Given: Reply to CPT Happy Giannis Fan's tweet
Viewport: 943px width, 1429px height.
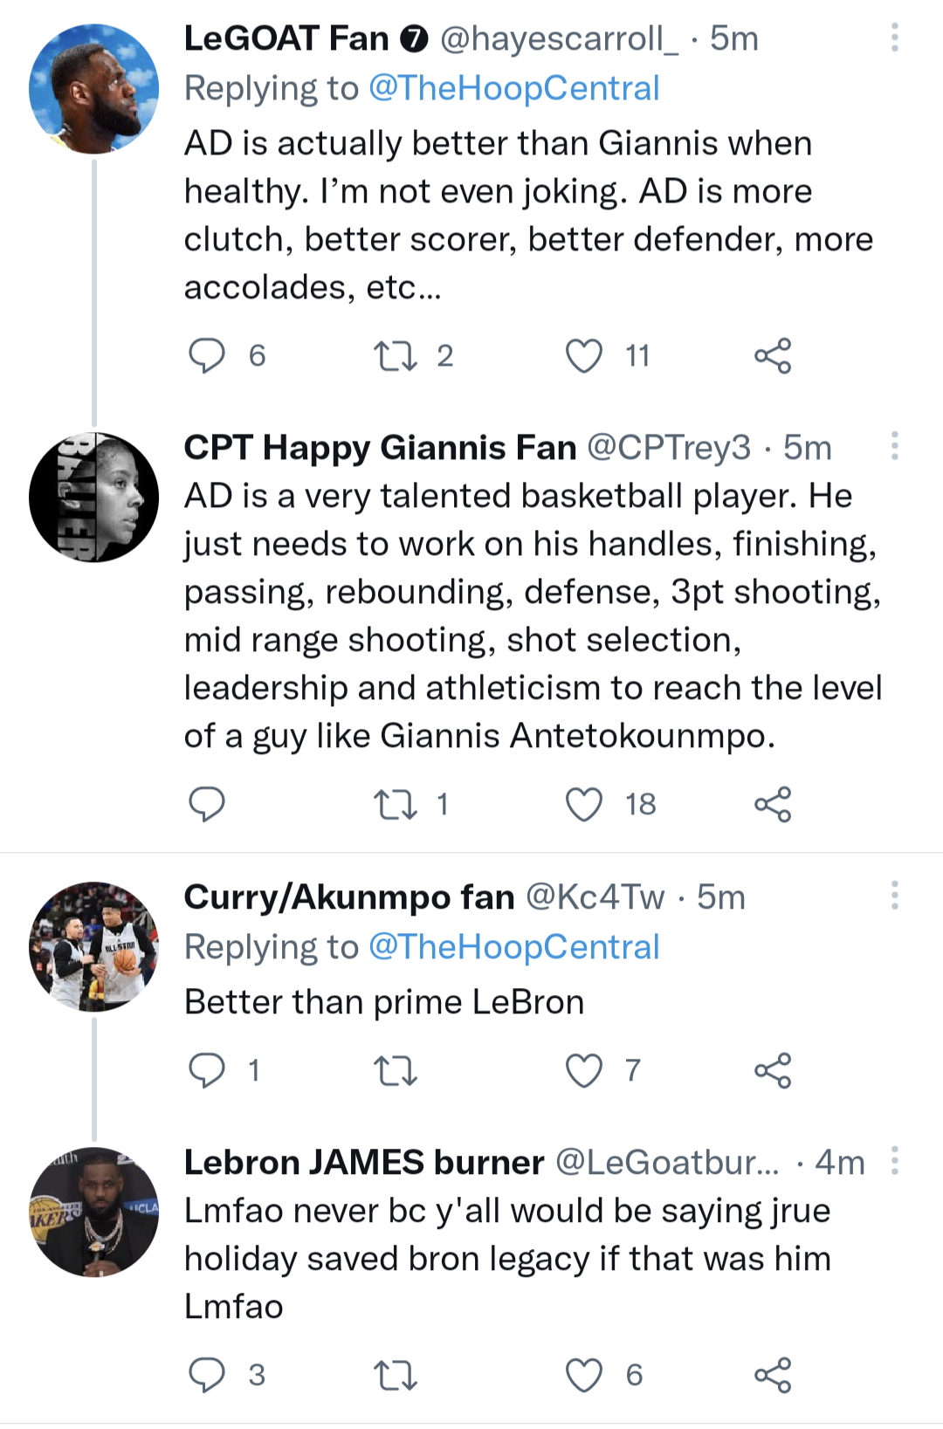Looking at the screenshot, I should [207, 804].
